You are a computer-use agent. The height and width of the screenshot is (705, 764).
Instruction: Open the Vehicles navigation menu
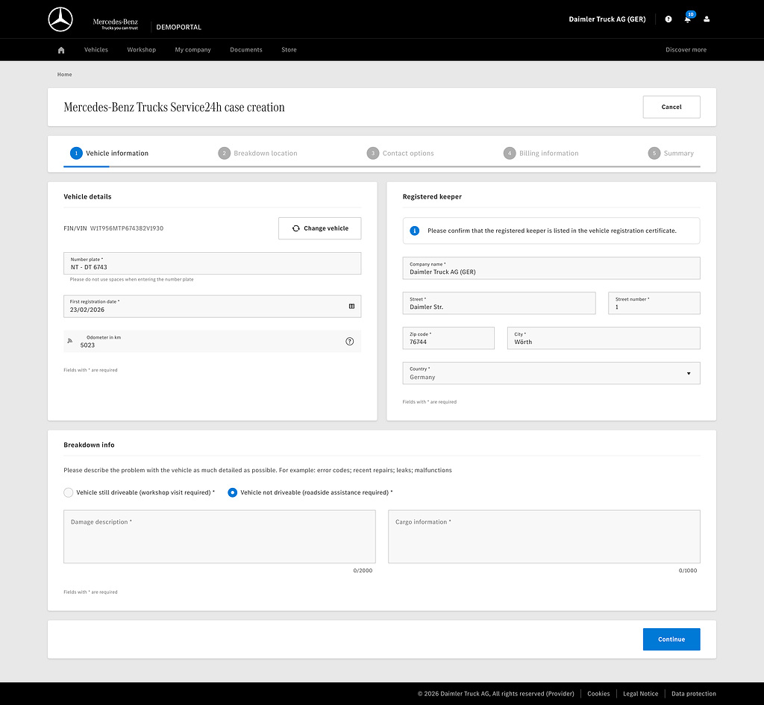point(96,50)
